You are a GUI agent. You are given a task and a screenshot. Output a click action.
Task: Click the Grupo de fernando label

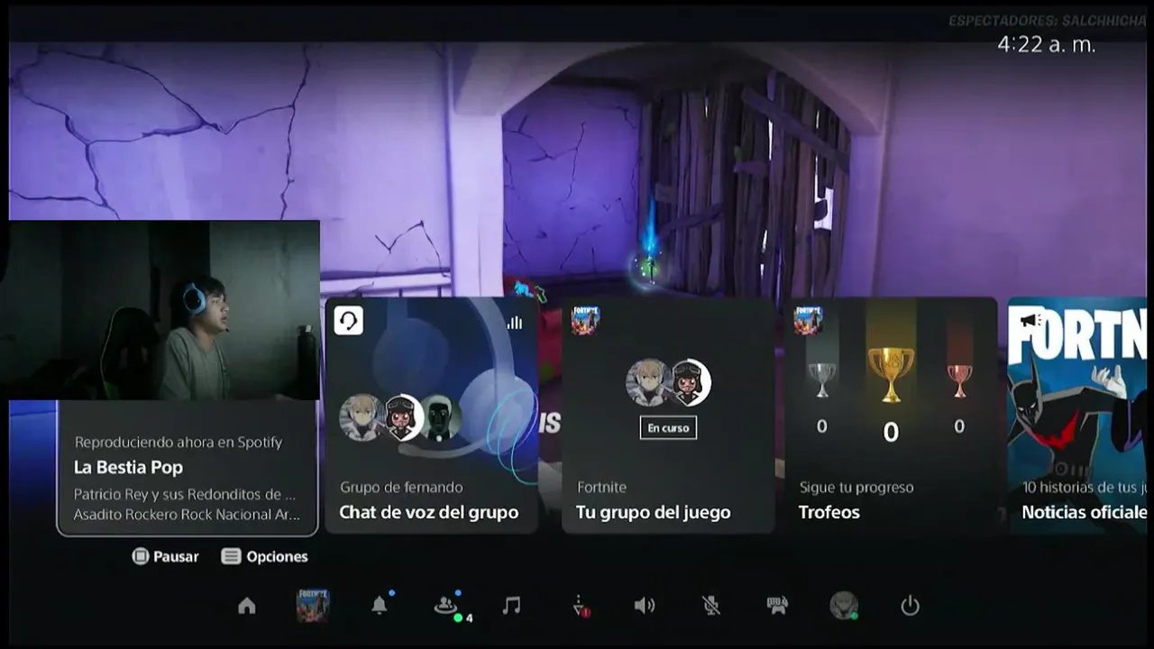point(401,488)
